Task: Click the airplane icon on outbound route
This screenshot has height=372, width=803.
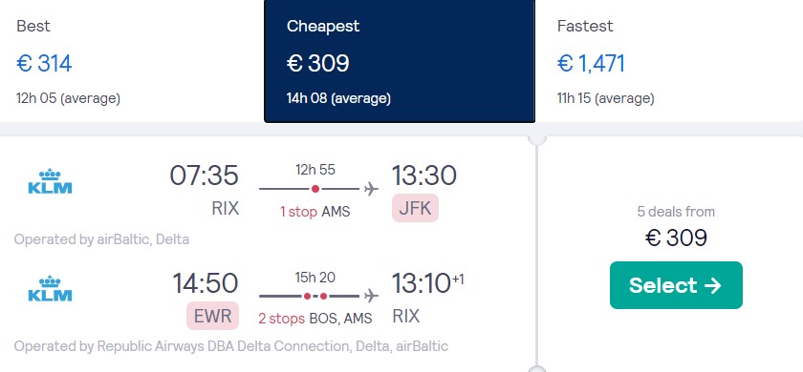Action: coord(371,189)
